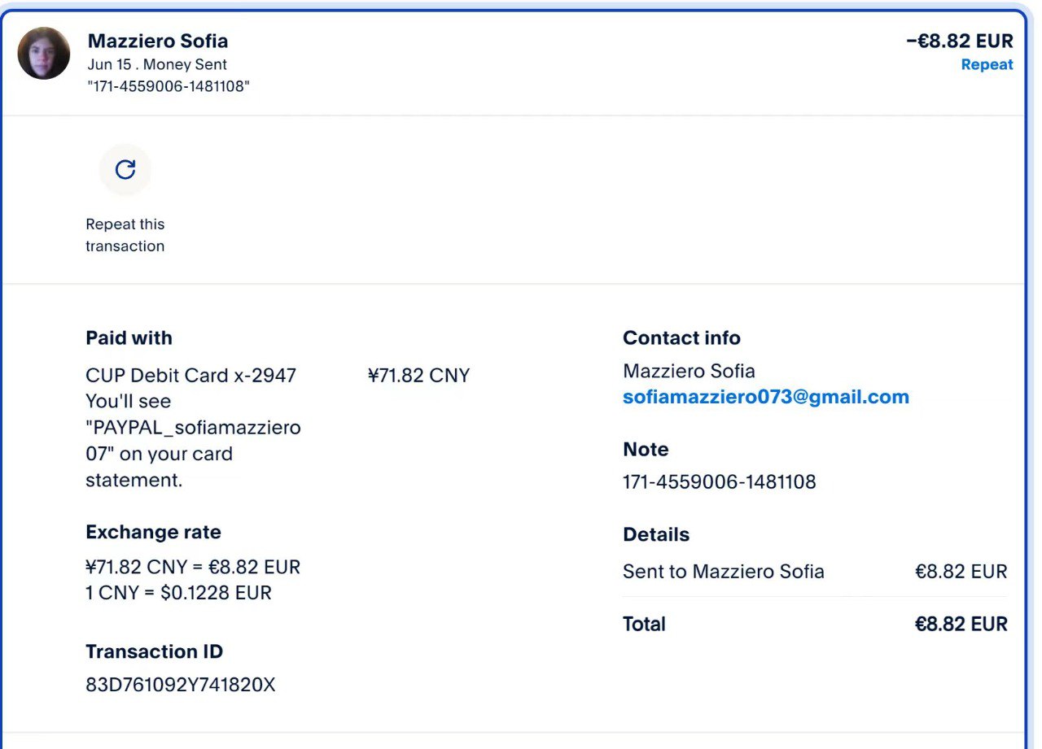1042x749 pixels.
Task: Click the Transaction ID heading
Action: 154,651
